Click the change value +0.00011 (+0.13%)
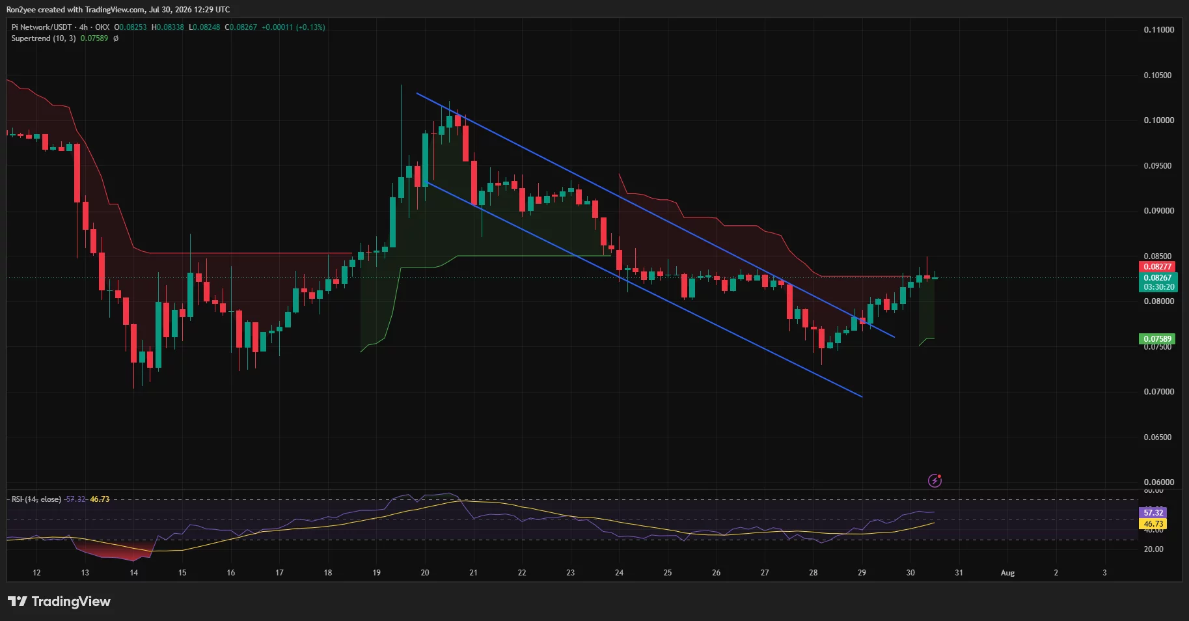Viewport: 1189px width, 621px height. (294, 27)
